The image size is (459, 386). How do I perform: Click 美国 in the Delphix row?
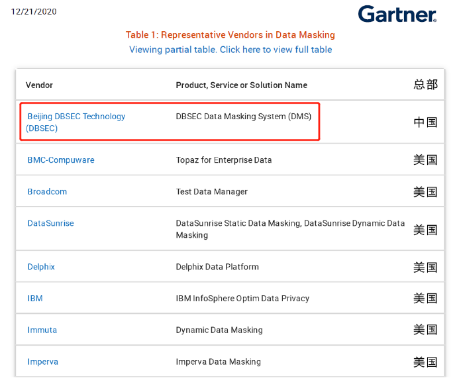pyautogui.click(x=425, y=267)
